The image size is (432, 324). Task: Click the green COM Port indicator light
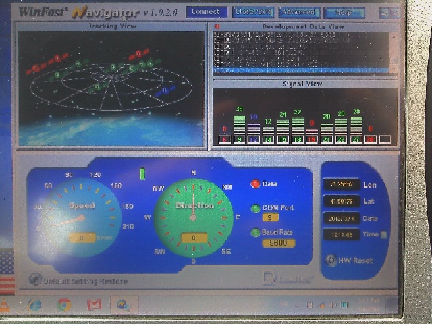coord(255,208)
